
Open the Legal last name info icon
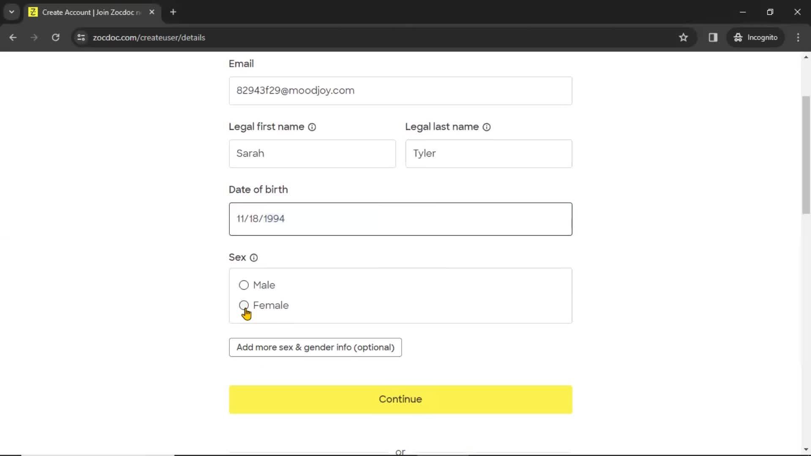tap(487, 127)
